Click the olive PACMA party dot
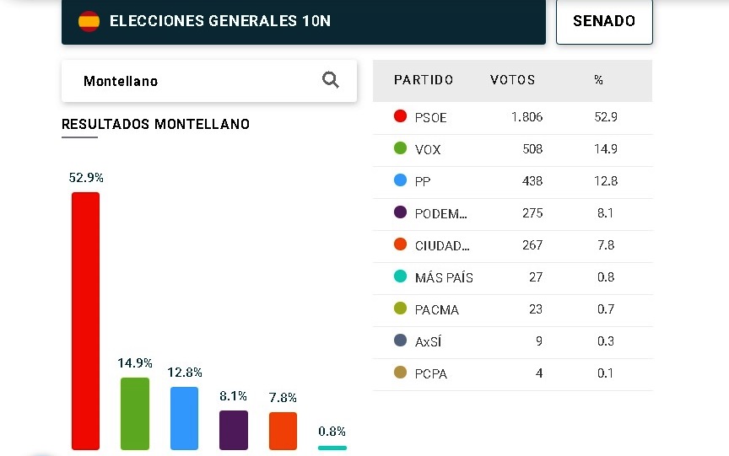This screenshot has height=456, width=729. tap(401, 308)
